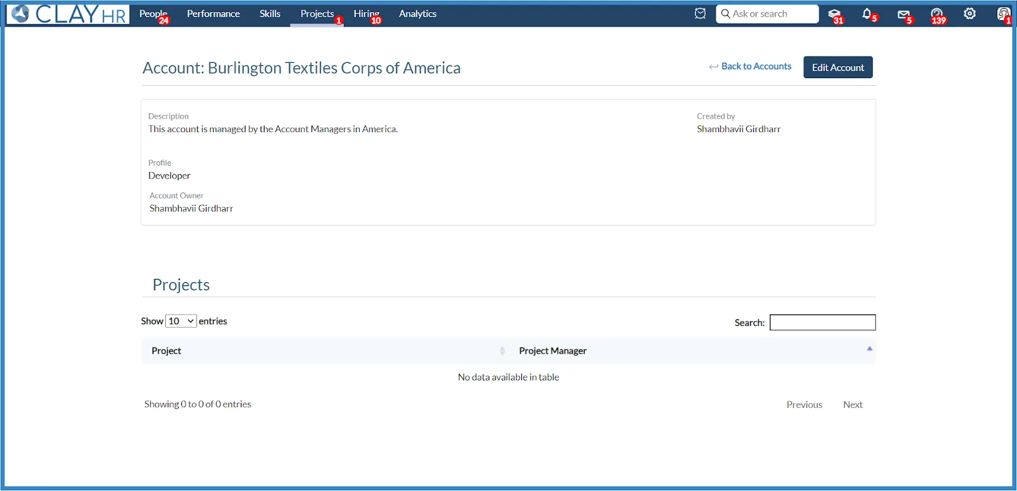This screenshot has height=491, width=1017.
Task: Open the ClayHR home logo
Action: click(x=68, y=14)
